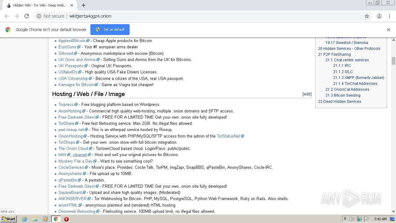Image resolution: width=396 pixels, height=223 pixels.
Task: Open media player taskbar icon
Action: coord(45,219)
